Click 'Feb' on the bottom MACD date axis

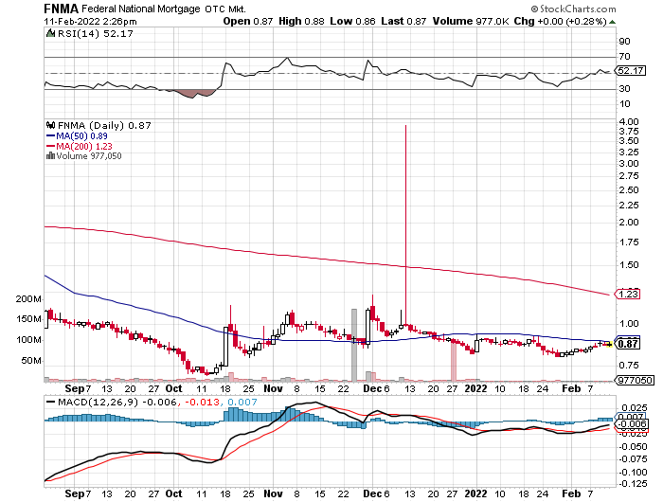(571, 494)
